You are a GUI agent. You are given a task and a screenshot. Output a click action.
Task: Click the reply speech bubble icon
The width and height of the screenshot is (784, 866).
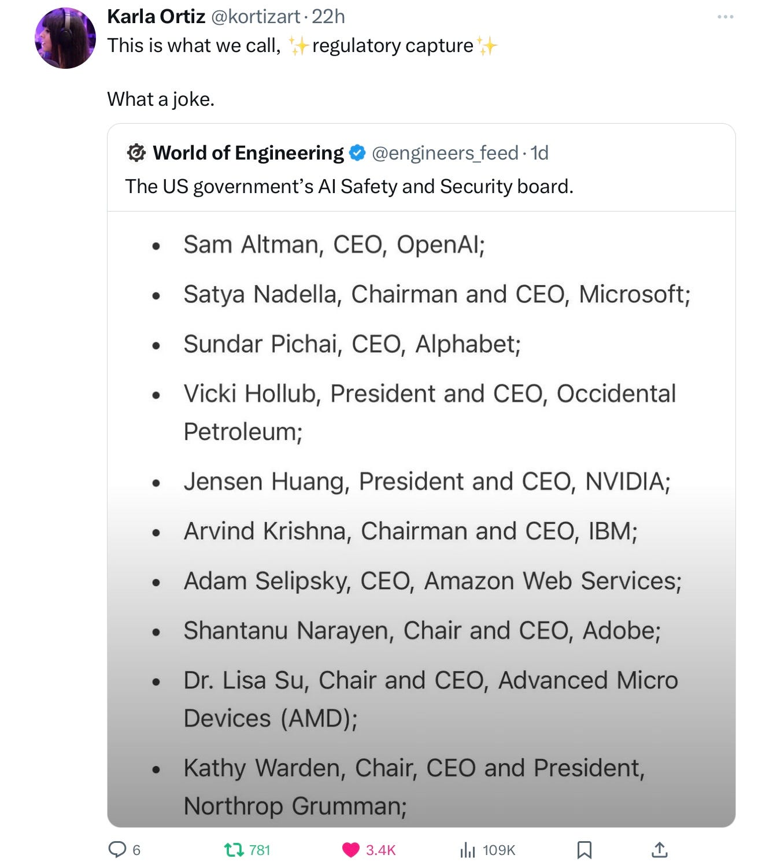pyautogui.click(x=117, y=849)
